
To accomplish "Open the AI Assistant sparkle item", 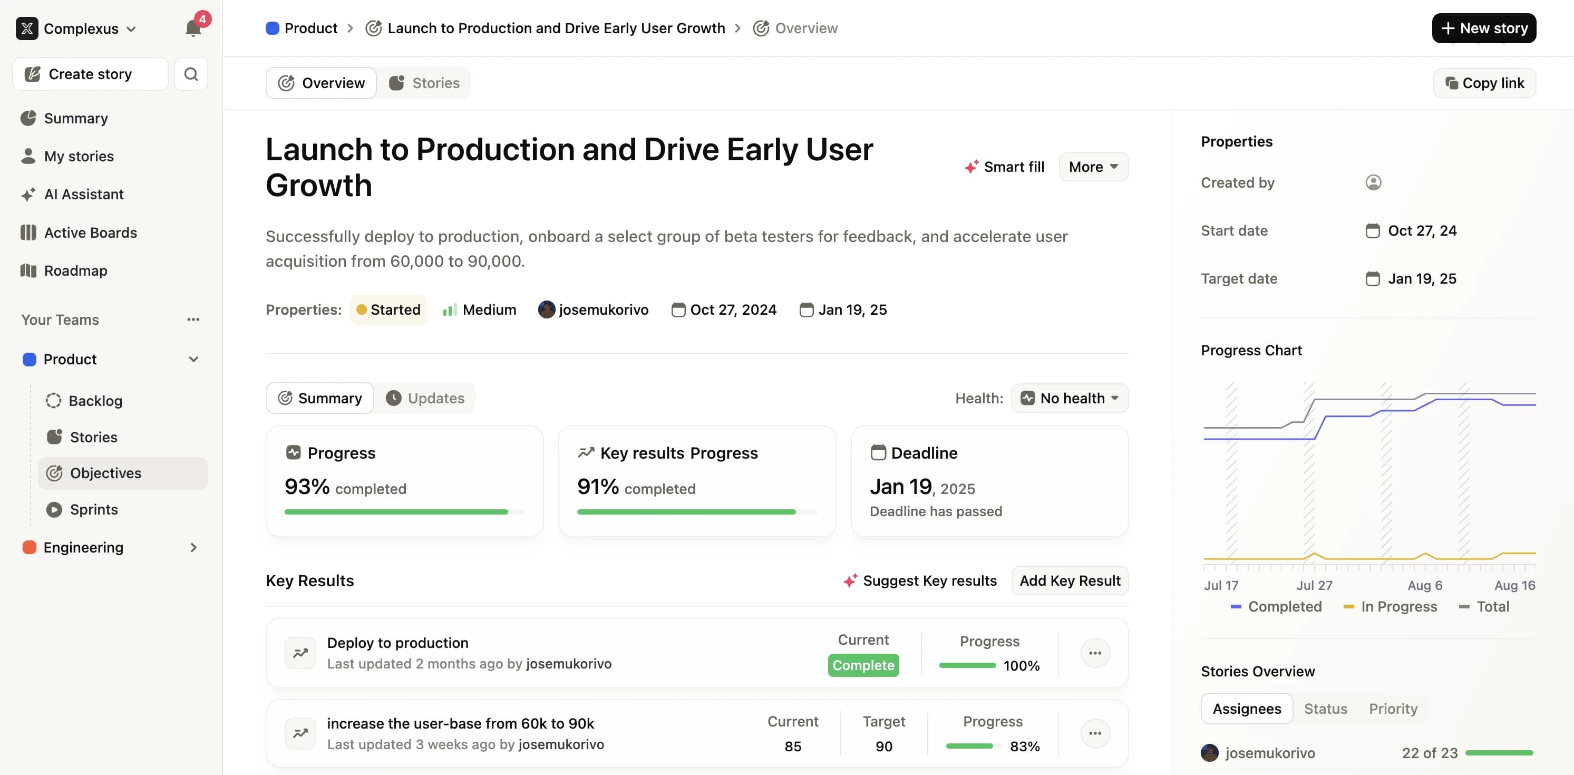I will coord(84,195).
